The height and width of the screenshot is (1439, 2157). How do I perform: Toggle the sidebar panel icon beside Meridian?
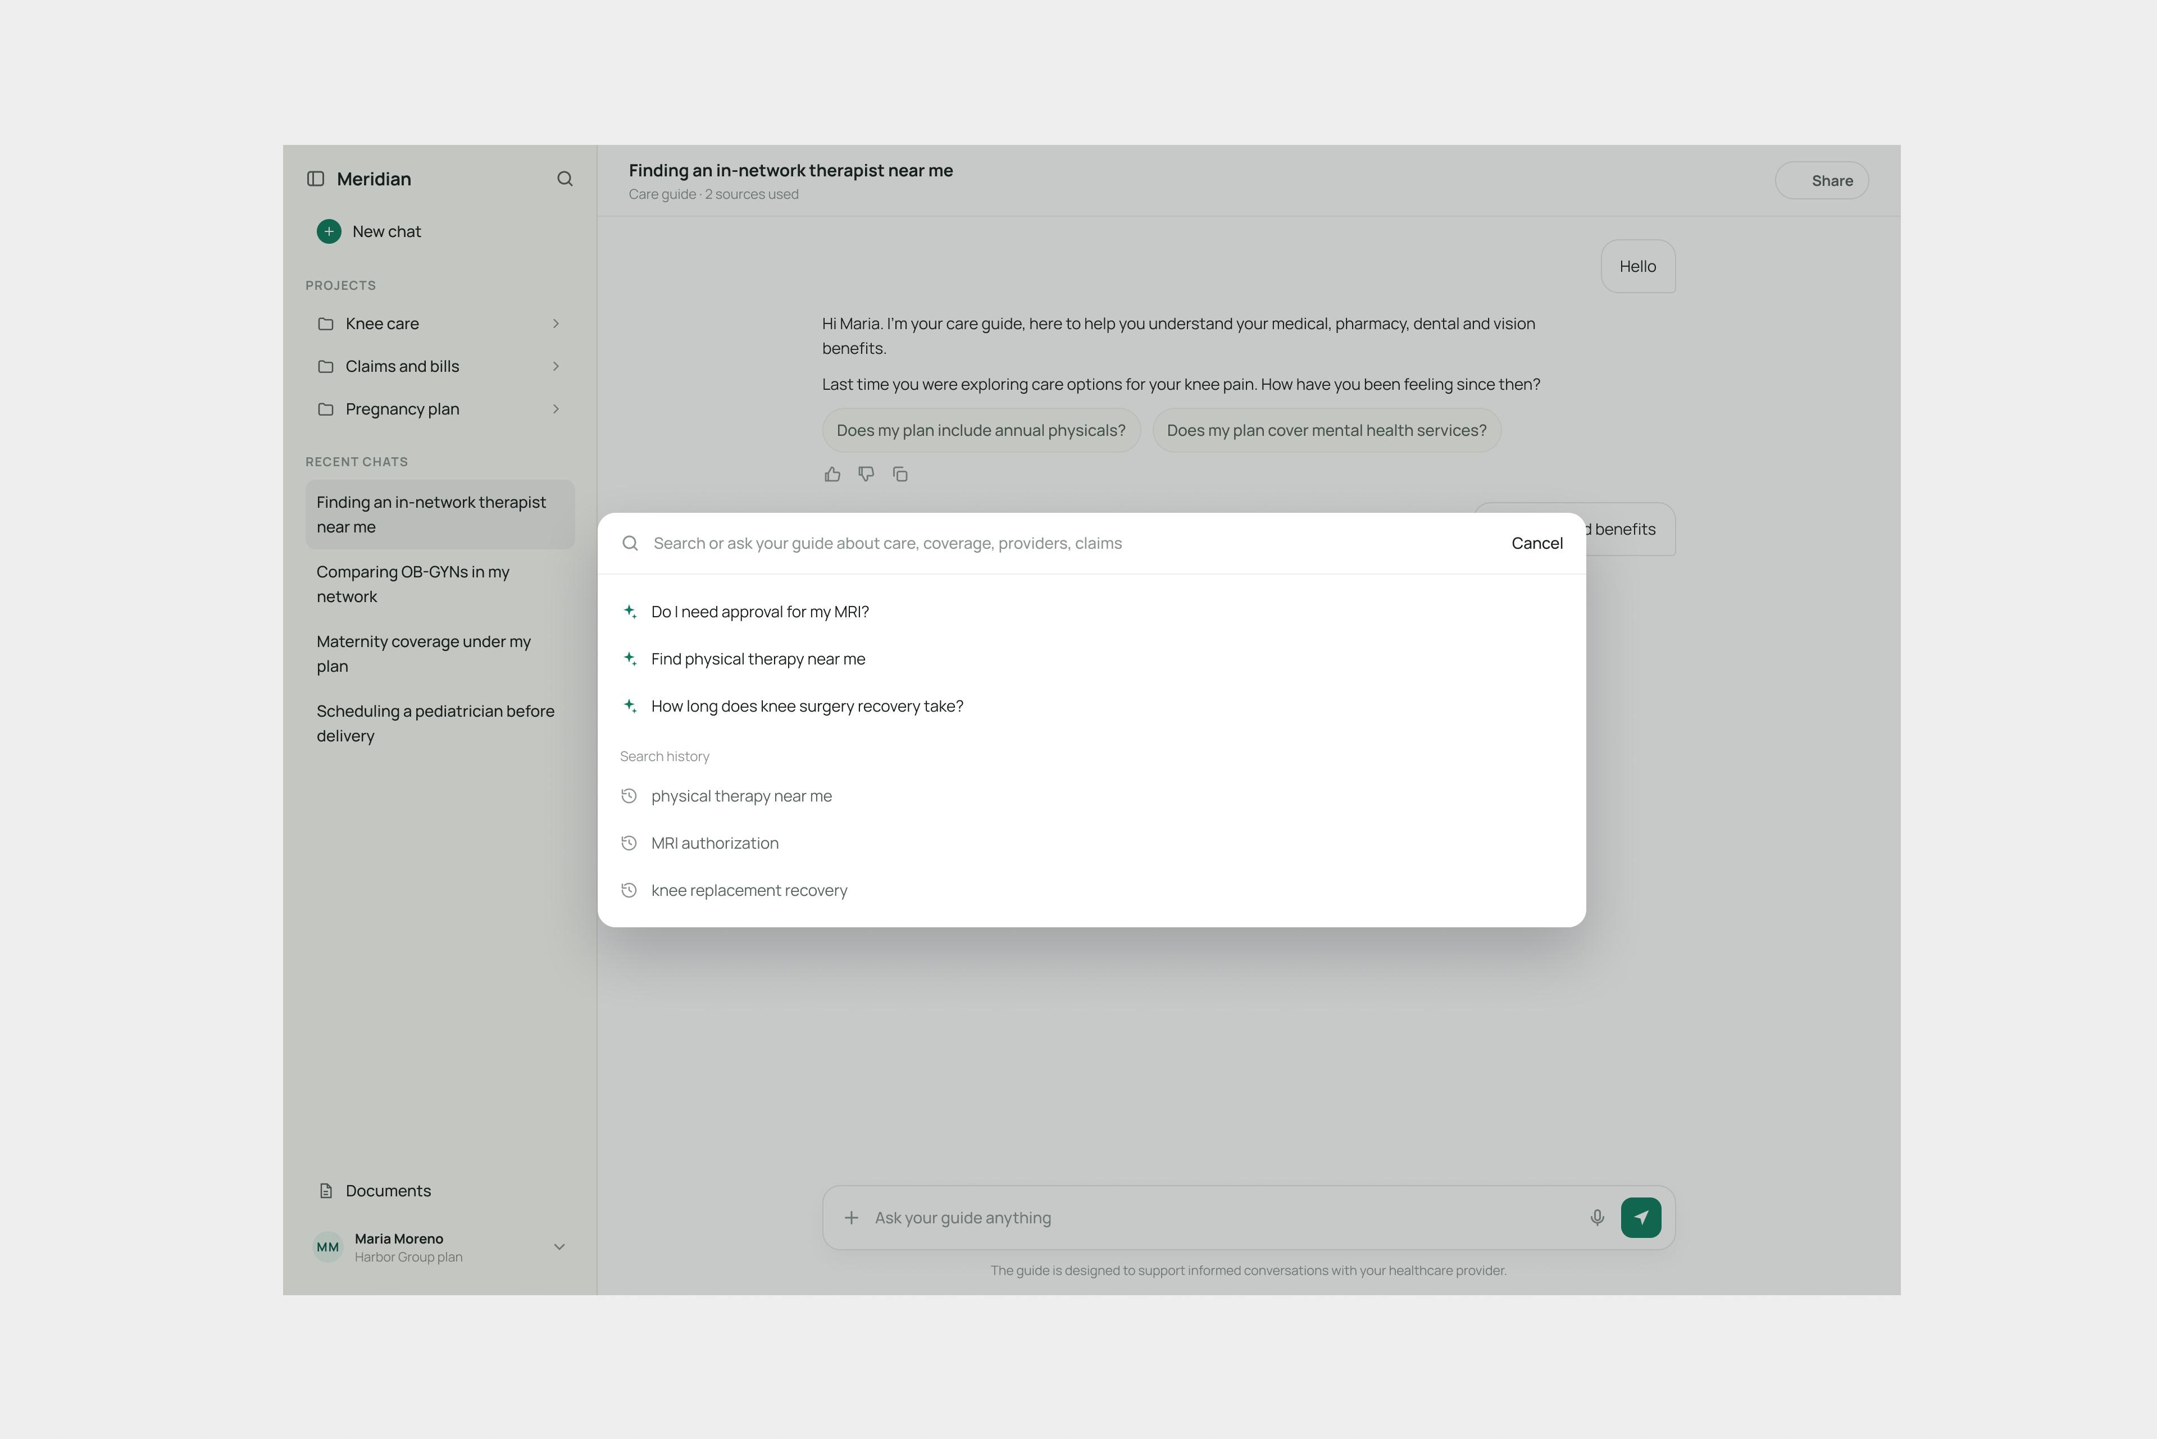(x=315, y=179)
